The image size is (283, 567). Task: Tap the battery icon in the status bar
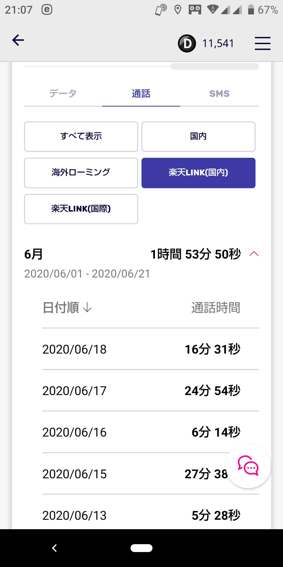tap(251, 10)
